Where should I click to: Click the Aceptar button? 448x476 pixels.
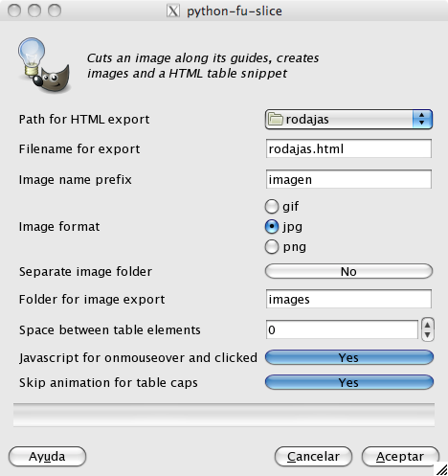pos(400,456)
